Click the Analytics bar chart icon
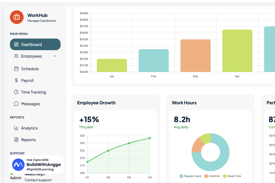 pyautogui.click(x=16, y=128)
